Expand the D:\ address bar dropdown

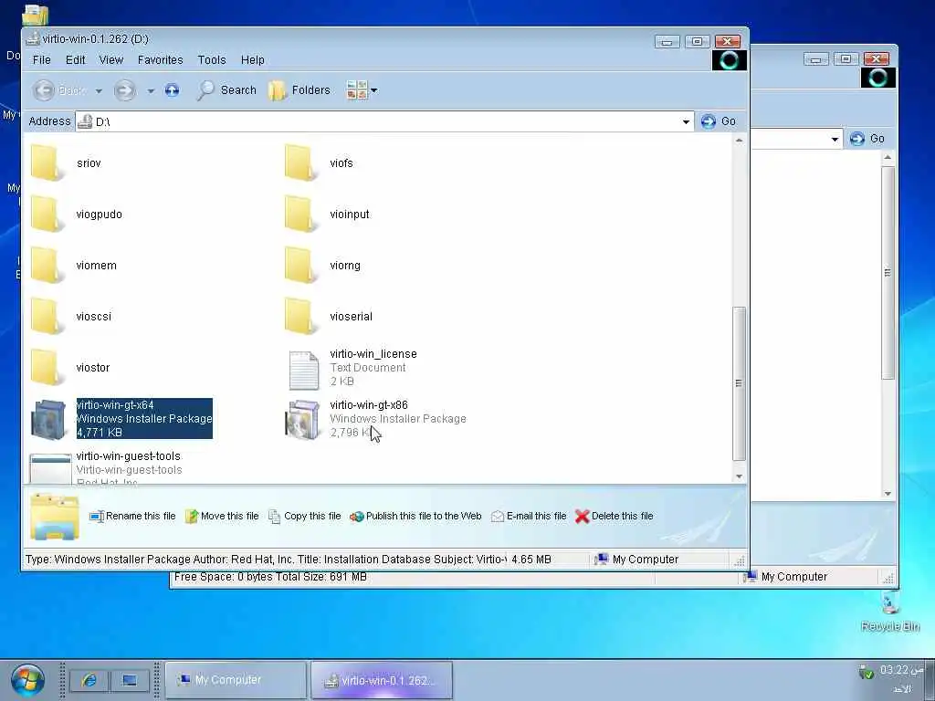[686, 121]
